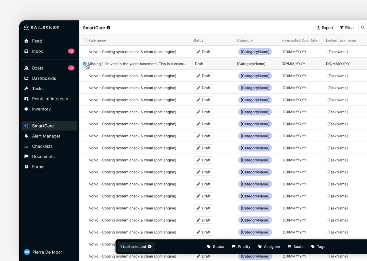
Task: Click the Linked task name column header
Action: pyautogui.click(x=341, y=40)
